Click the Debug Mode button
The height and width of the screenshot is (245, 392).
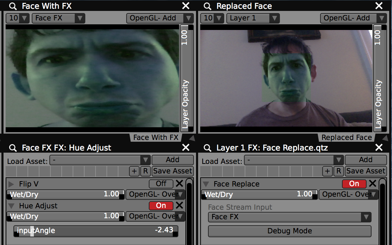[x=290, y=231]
